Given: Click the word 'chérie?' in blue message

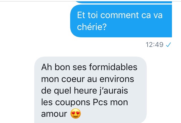Looking at the screenshot, I should tap(92, 27).
